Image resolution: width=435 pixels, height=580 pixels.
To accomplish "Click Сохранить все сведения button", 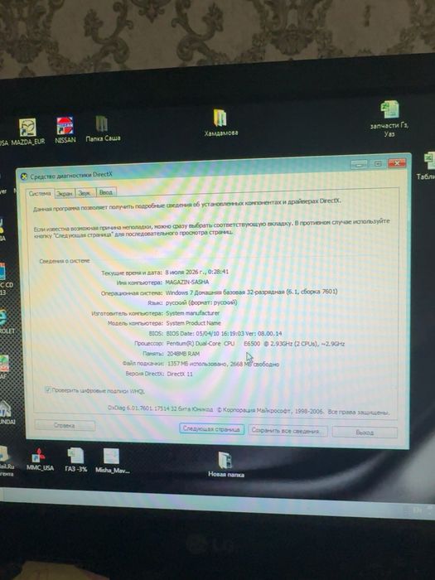I will (288, 431).
